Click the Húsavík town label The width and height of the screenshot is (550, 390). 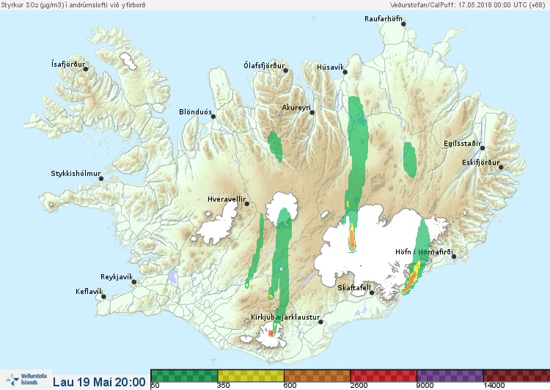(x=330, y=67)
